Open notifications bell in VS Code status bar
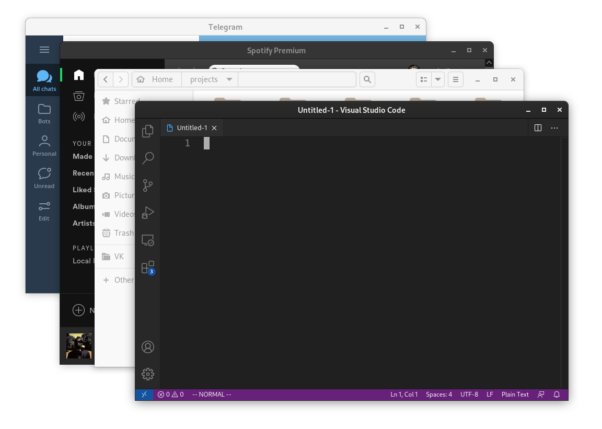The width and height of the screenshot is (602, 429). [557, 395]
